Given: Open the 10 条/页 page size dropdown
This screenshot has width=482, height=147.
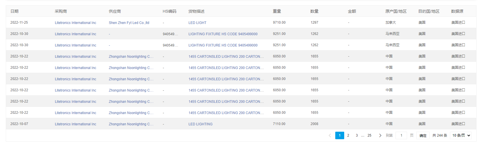Looking at the screenshot, I should point(461,135).
